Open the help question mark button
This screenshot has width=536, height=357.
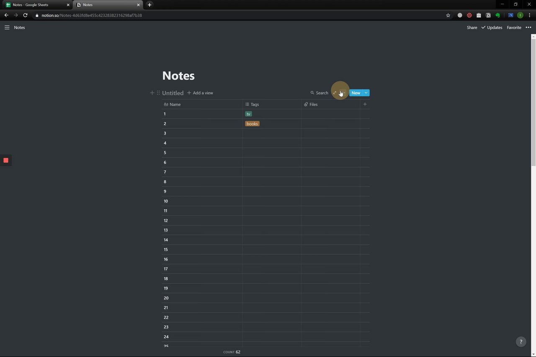click(521, 342)
